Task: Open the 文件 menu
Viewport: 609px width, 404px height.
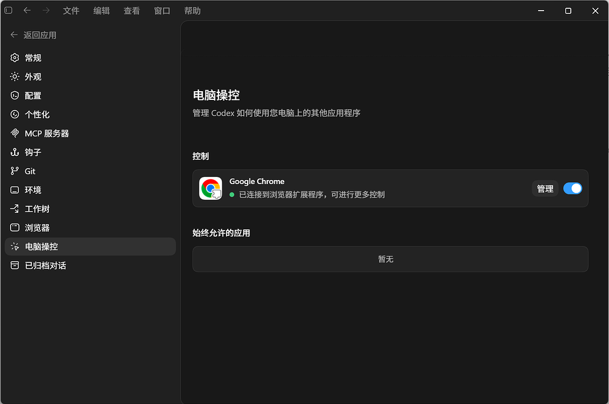Action: click(71, 11)
